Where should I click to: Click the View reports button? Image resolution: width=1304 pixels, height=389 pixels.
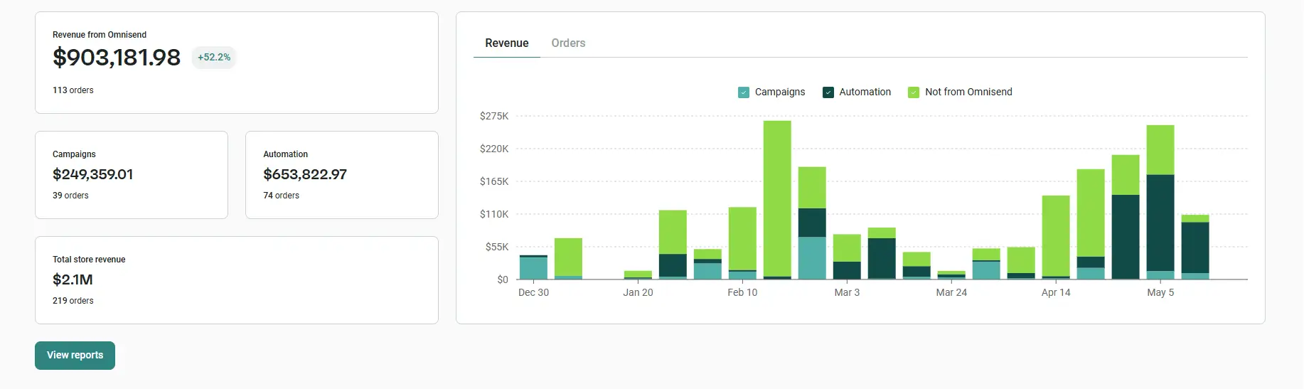(x=75, y=356)
